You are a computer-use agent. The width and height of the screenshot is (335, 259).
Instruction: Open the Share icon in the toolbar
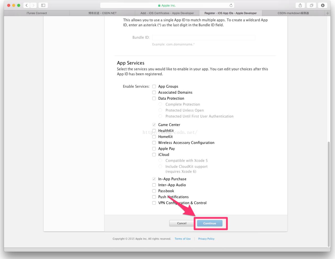click(x=300, y=5)
